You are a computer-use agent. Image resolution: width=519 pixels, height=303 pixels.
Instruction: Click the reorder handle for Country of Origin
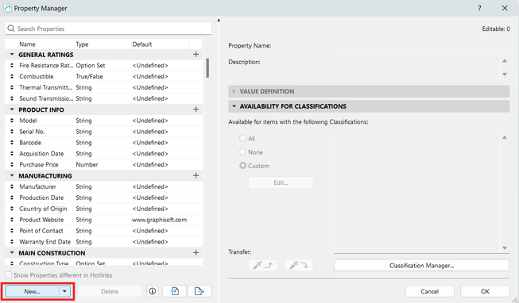coord(12,209)
